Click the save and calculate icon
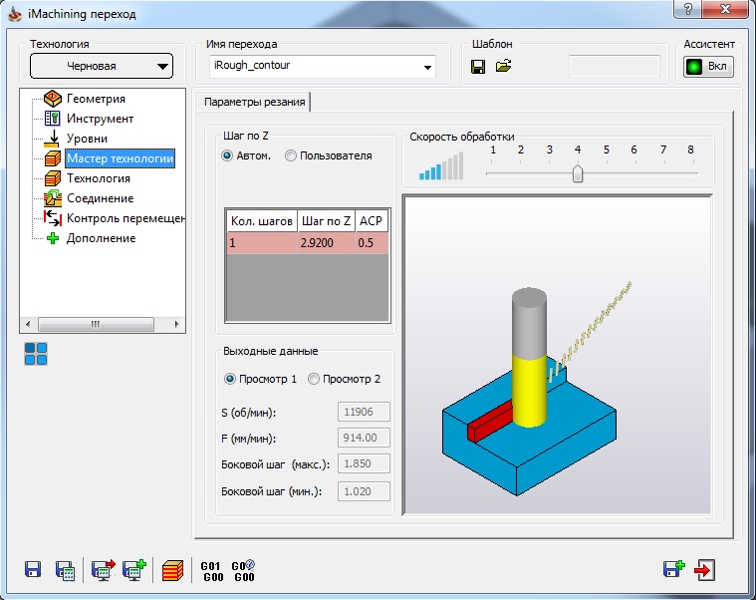The height and width of the screenshot is (600, 756). tap(65, 570)
